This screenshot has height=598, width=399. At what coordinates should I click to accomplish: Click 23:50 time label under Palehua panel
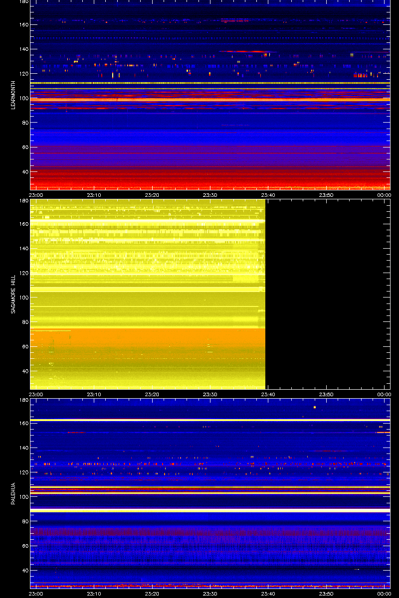326,594
